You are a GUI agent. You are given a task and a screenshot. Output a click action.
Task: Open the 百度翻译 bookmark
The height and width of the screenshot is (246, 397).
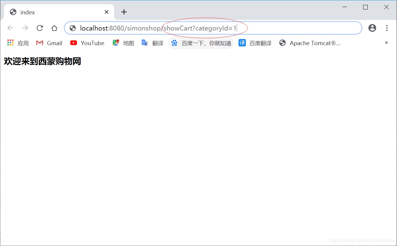[255, 43]
